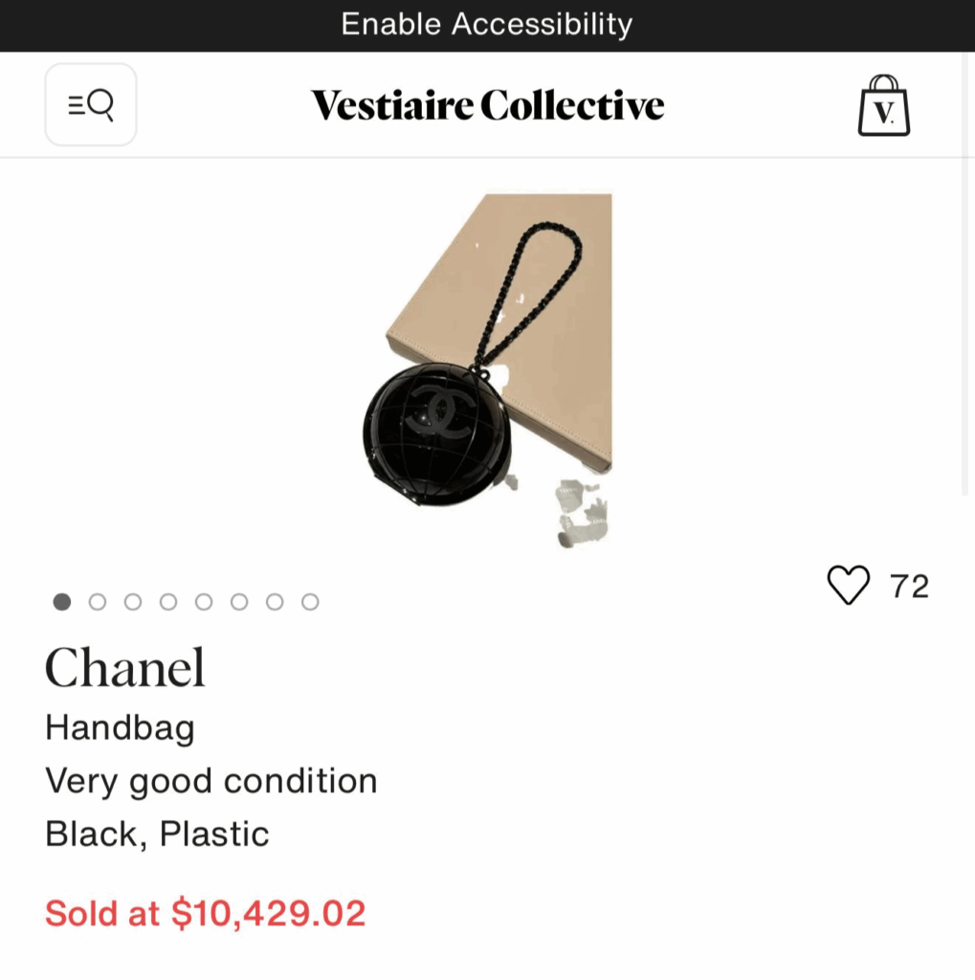Click the heart icon to favorite item
This screenshot has width=975, height=980.
click(849, 585)
